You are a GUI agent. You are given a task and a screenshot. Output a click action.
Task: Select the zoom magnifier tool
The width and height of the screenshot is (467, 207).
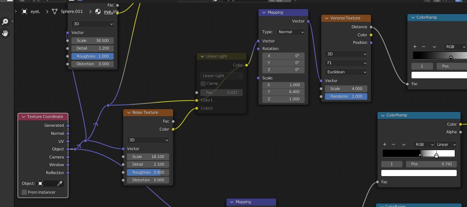[x=5, y=22]
